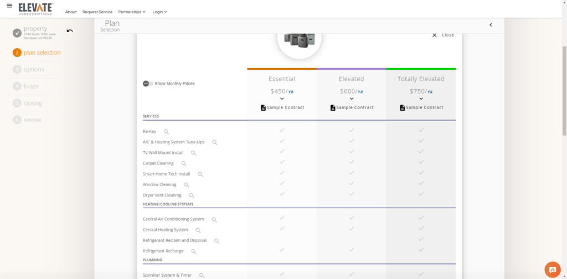Click magnifier beside TV Wall Mount Install
The width and height of the screenshot is (567, 279).
(x=194, y=153)
